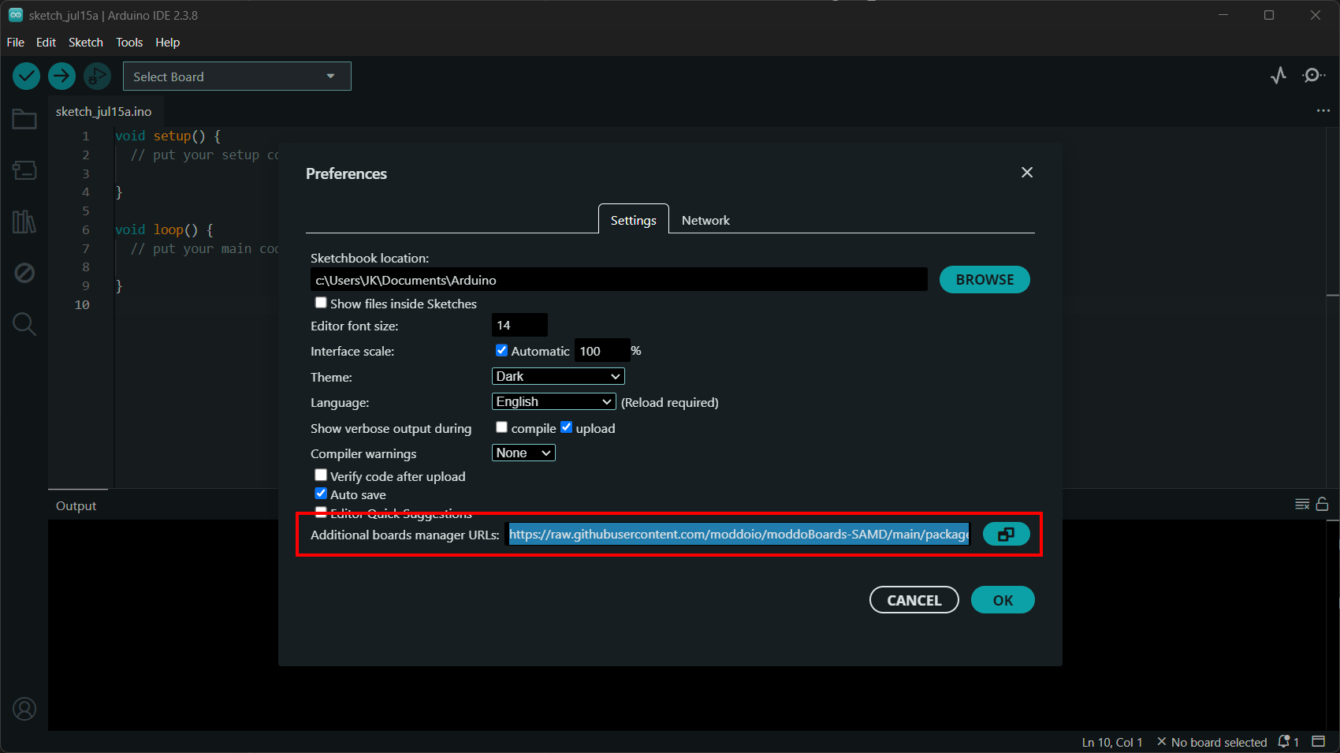Image resolution: width=1340 pixels, height=753 pixels.
Task: Open the account profile icon
Action: (24, 710)
